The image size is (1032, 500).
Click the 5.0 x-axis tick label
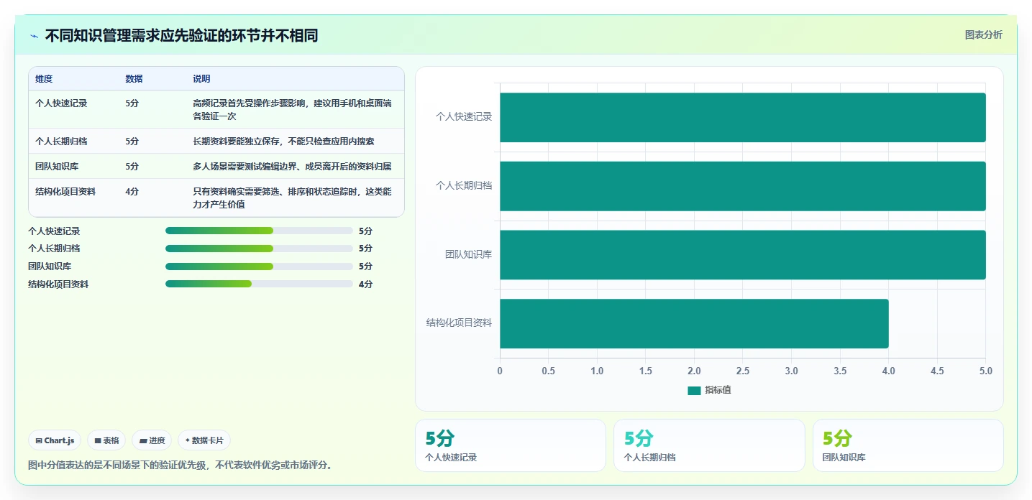(986, 371)
